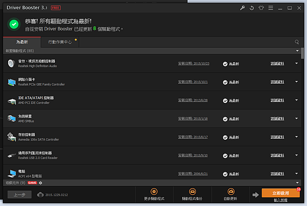
Task: Open details link for AMD PCI IDE Controller
Action: click(277, 100)
